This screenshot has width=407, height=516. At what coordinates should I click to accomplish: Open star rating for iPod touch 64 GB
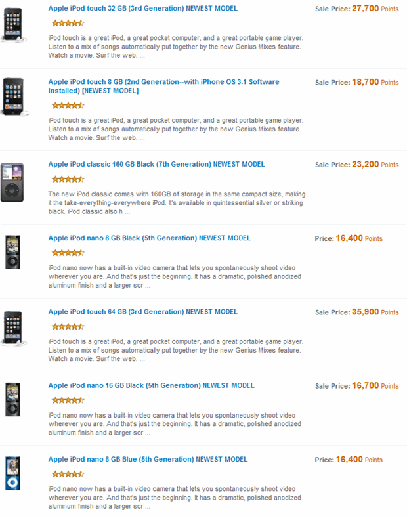pos(68,326)
